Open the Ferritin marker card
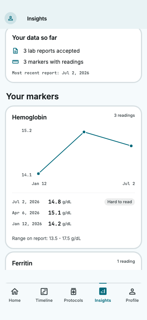 click(73, 261)
